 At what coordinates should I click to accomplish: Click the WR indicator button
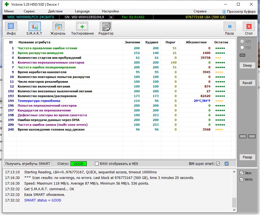pos(243,136)
